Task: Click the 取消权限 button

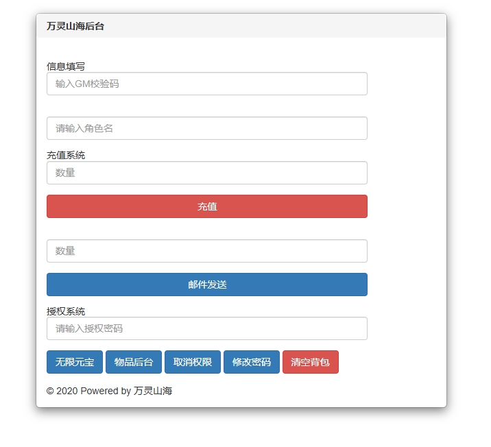Action: click(193, 362)
